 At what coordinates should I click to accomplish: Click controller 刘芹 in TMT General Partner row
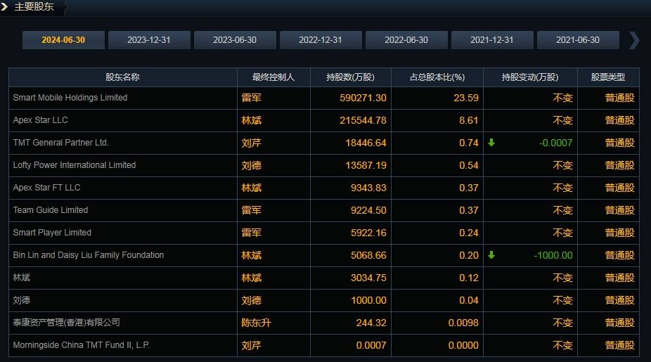tap(252, 143)
